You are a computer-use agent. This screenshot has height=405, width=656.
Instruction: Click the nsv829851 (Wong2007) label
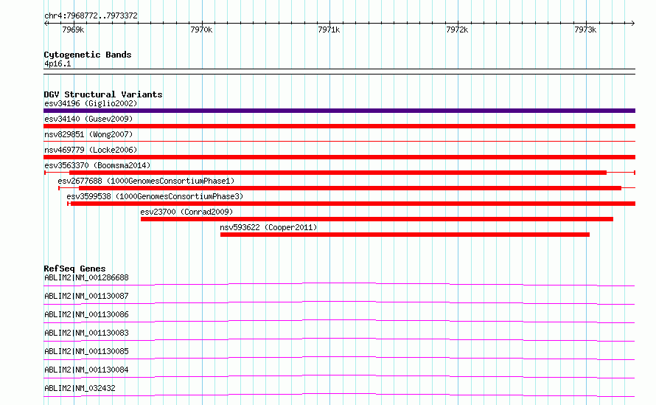click(x=88, y=134)
